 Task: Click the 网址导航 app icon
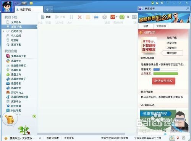tap(8, 110)
